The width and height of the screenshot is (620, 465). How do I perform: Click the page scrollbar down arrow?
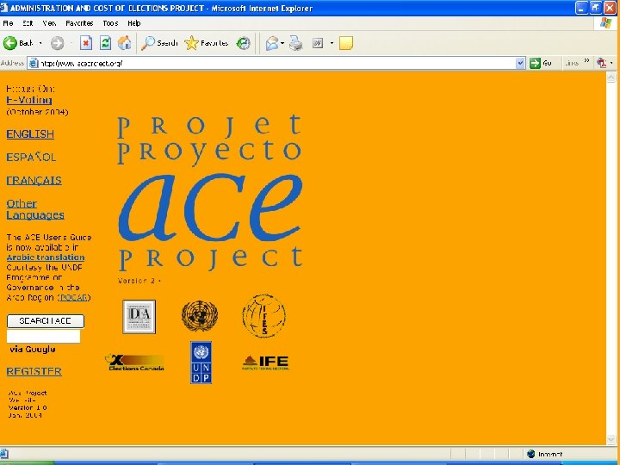pyautogui.click(x=611, y=440)
